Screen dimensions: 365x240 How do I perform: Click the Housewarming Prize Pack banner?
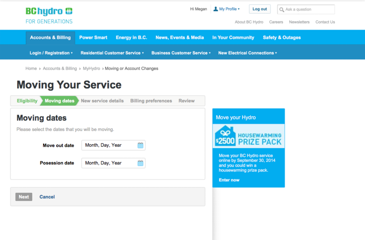pyautogui.click(x=248, y=136)
